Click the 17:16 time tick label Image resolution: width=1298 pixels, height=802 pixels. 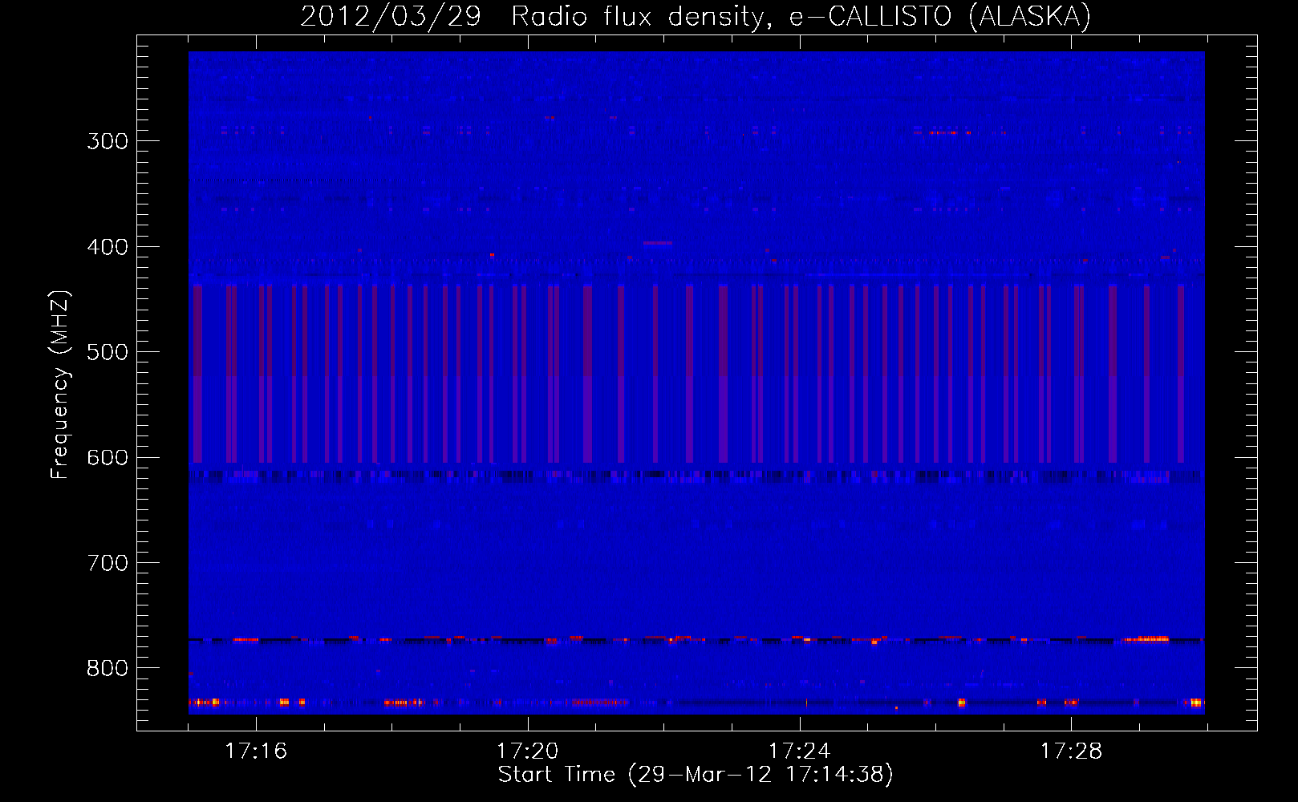(256, 751)
